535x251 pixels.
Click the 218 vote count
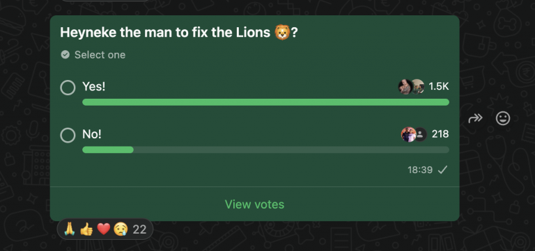pos(440,134)
